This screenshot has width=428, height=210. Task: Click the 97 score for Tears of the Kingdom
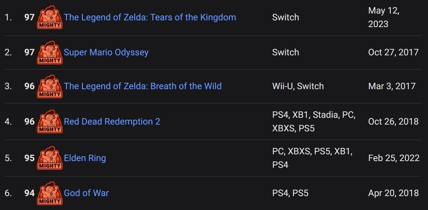(29, 17)
